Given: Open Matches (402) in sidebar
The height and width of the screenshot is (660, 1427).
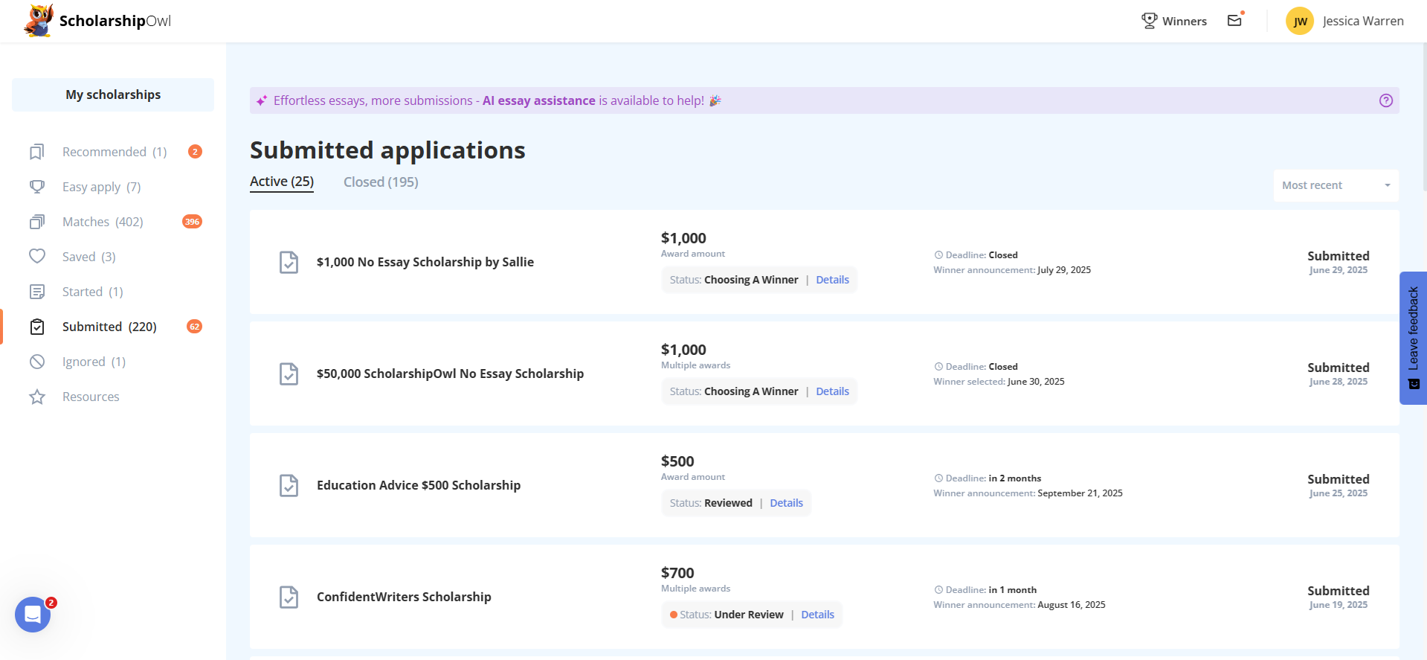Looking at the screenshot, I should click(103, 222).
